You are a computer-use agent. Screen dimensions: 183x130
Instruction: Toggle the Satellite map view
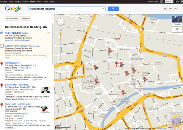click(x=177, y=21)
